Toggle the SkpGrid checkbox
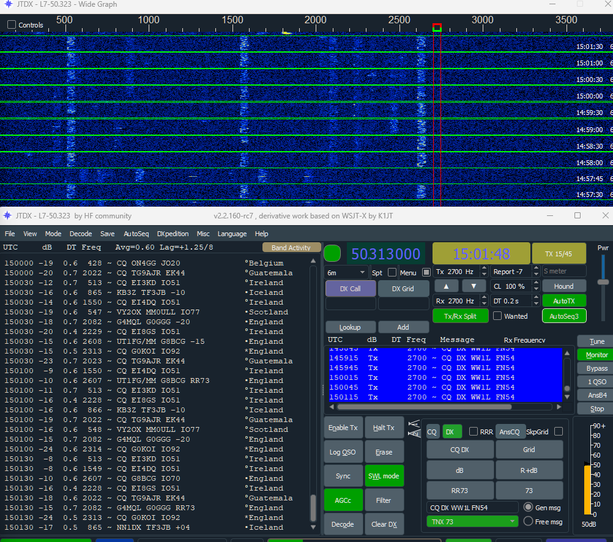 559,431
